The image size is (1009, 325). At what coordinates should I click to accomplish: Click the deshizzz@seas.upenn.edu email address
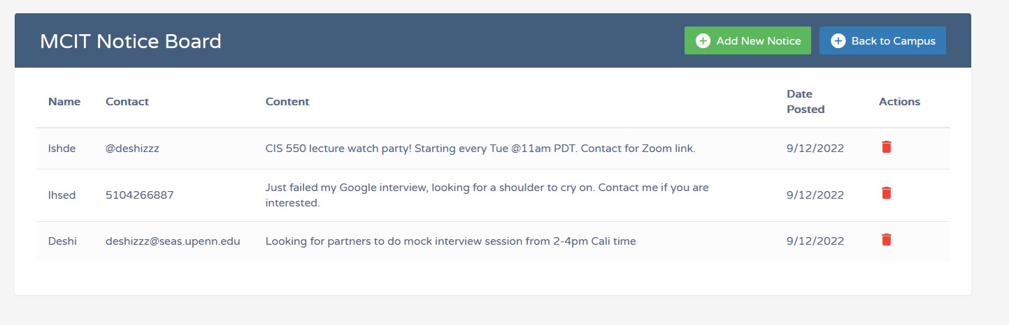click(x=173, y=241)
